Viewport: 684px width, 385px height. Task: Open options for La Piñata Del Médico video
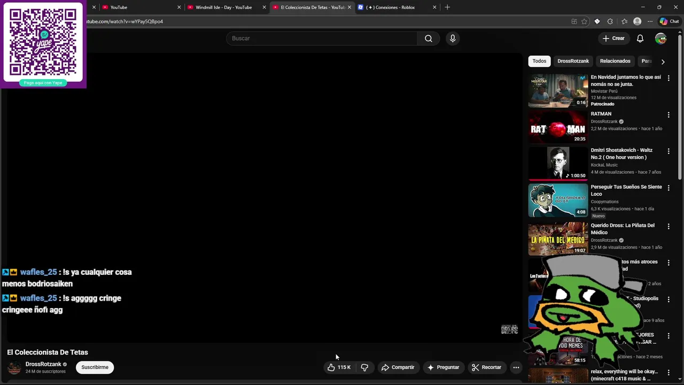(668, 227)
